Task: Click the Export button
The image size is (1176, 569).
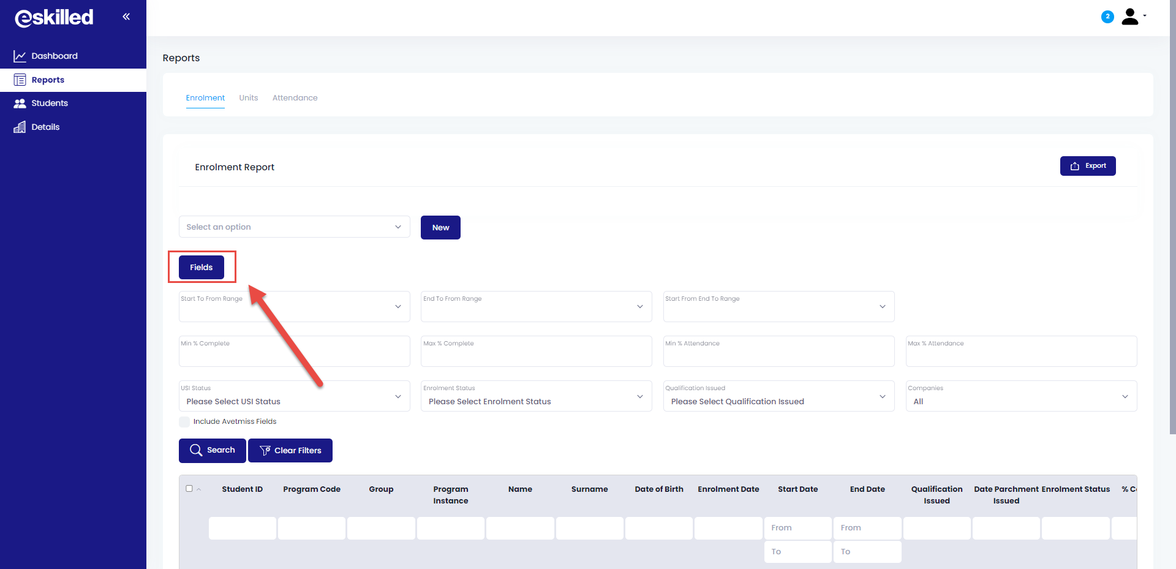Action: coord(1087,166)
